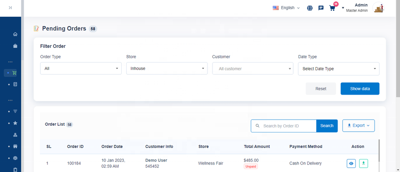Open the Export options menu
400x172 pixels.
point(358,125)
